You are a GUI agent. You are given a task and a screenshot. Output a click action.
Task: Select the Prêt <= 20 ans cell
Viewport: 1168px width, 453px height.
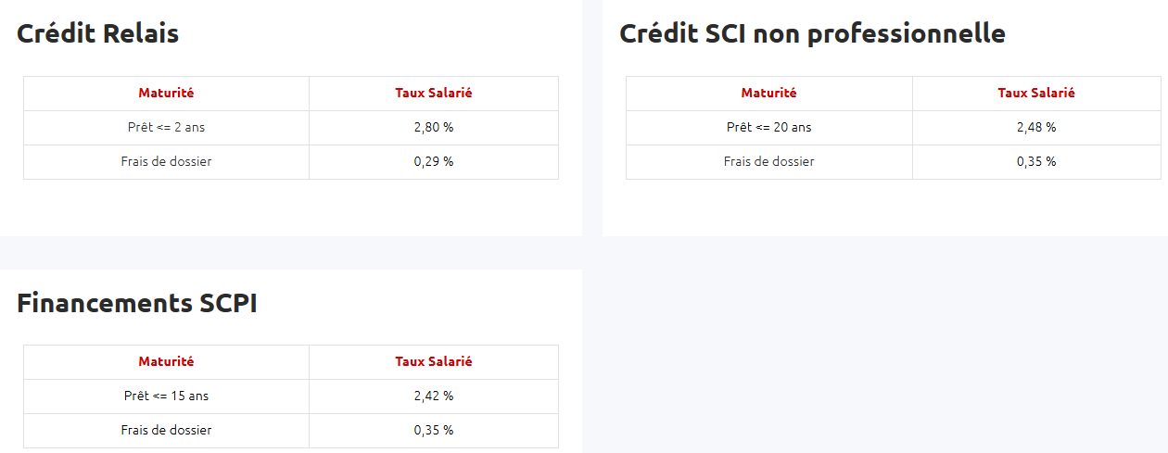(x=768, y=127)
